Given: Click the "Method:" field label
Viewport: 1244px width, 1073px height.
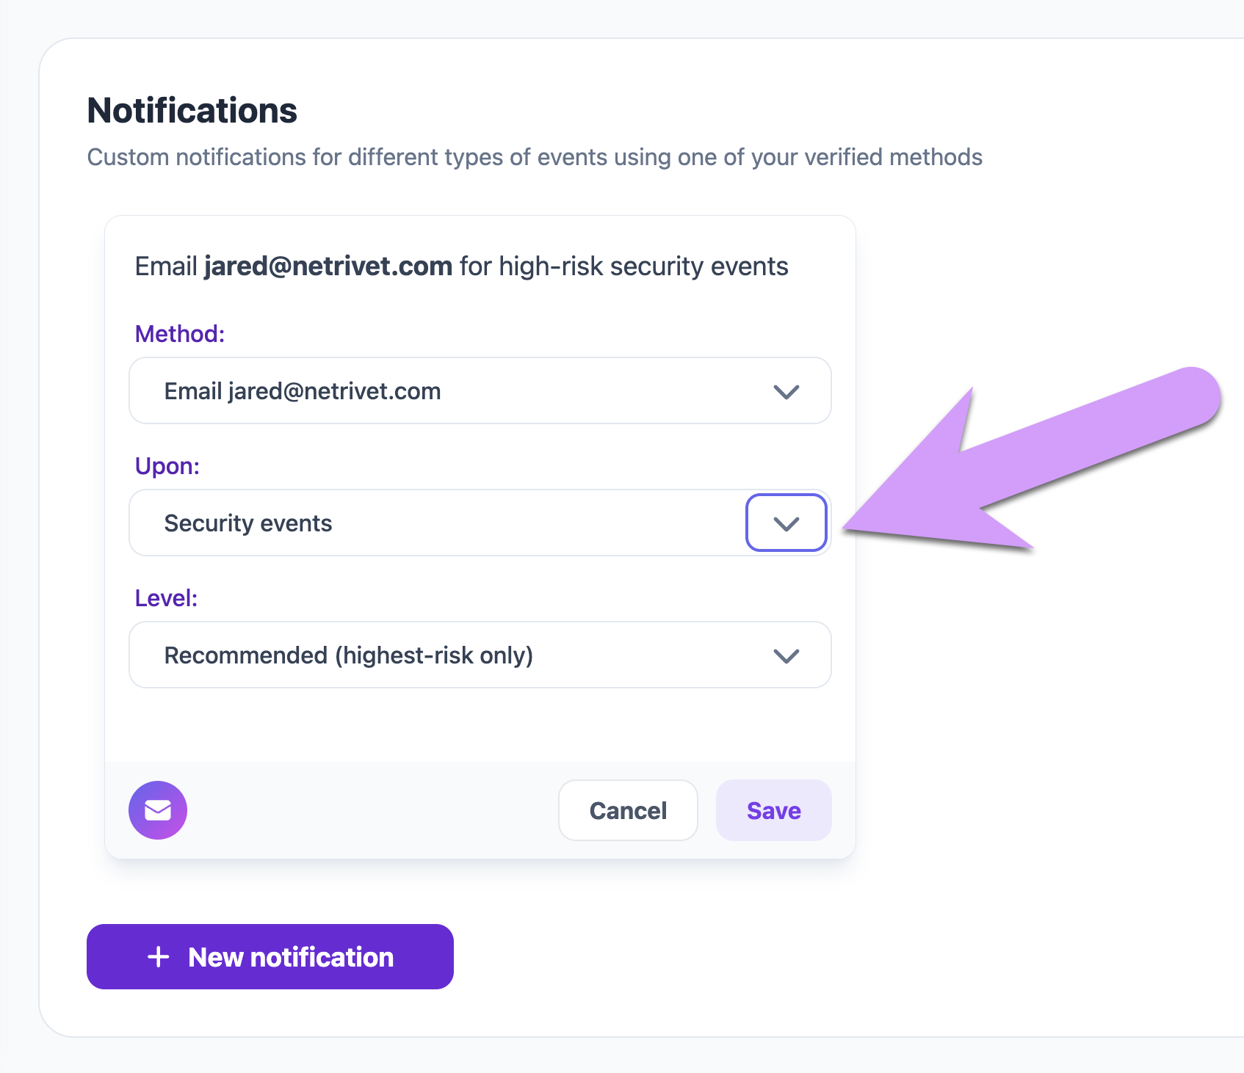Looking at the screenshot, I should pos(180,334).
